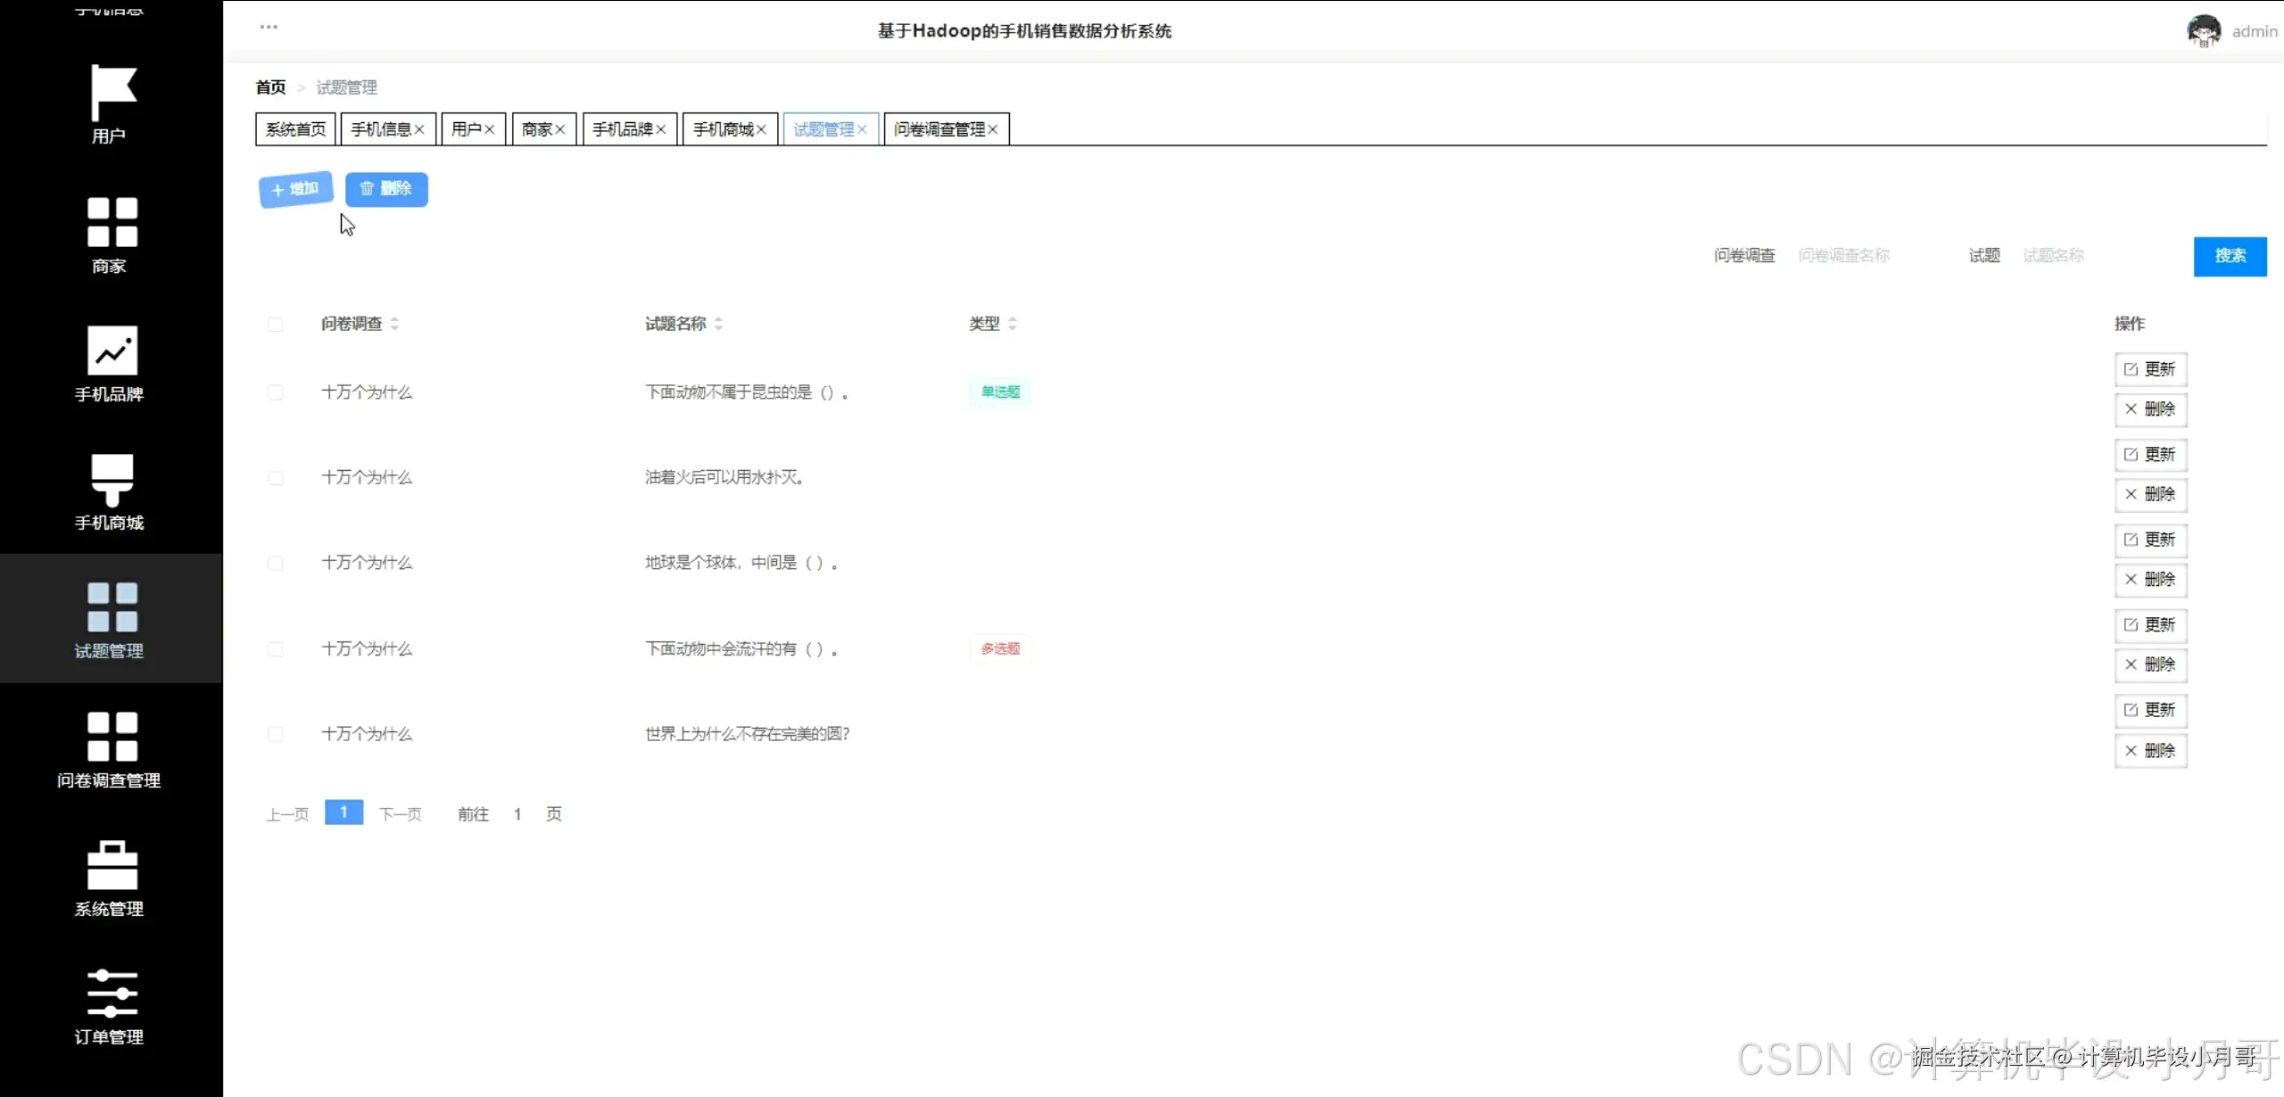
Task: Check the row for 油着火后可以用水扑灭
Action: click(x=275, y=478)
